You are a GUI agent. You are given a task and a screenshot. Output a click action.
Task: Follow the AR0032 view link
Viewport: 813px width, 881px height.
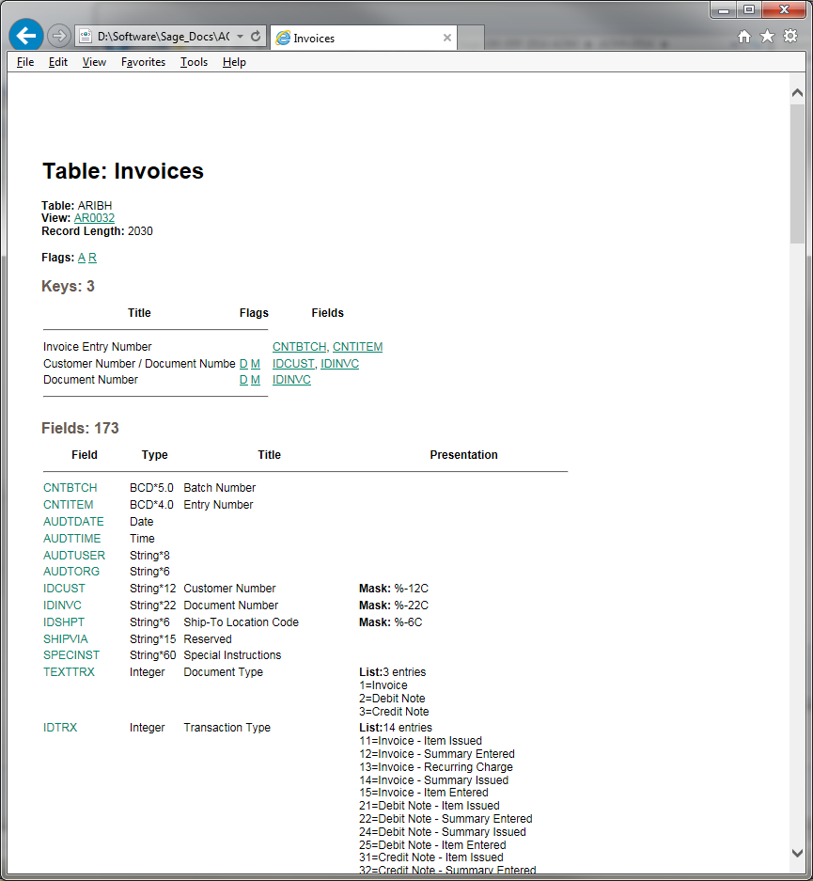[94, 218]
